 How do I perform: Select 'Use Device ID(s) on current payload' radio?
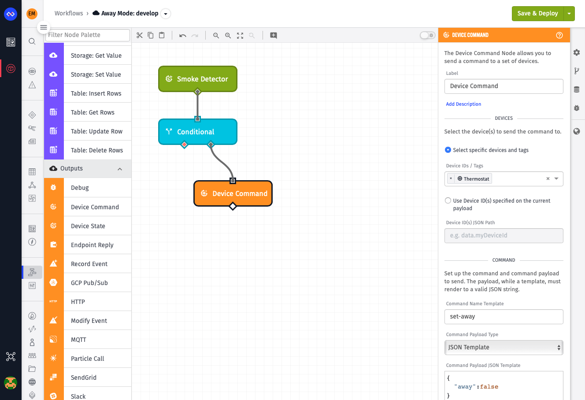(448, 200)
